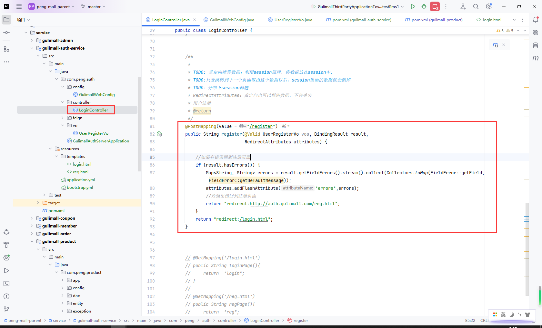
Task: Click the gutter endpoint icon on line 82
Action: point(159,134)
